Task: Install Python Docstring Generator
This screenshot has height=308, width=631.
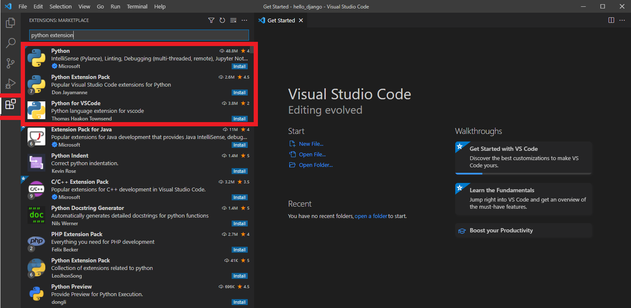Action: pyautogui.click(x=240, y=224)
